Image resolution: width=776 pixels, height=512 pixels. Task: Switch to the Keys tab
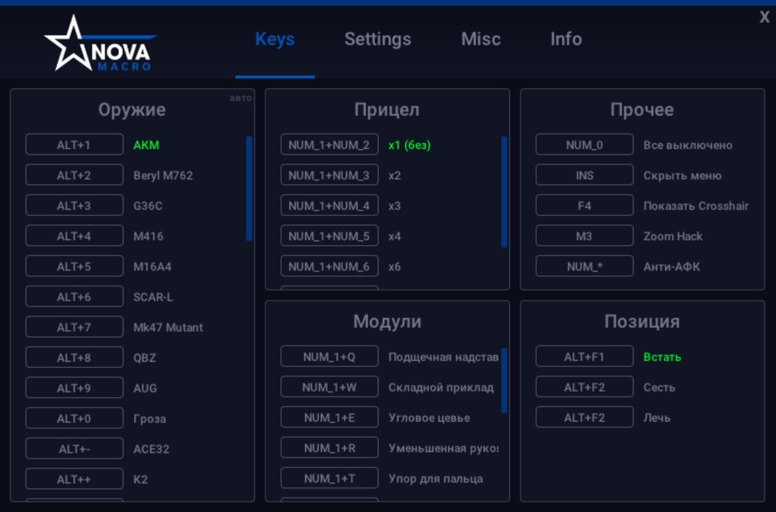(275, 39)
